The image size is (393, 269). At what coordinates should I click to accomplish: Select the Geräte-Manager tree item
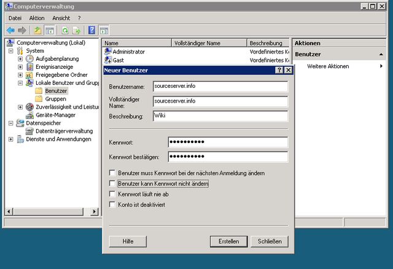click(x=55, y=115)
